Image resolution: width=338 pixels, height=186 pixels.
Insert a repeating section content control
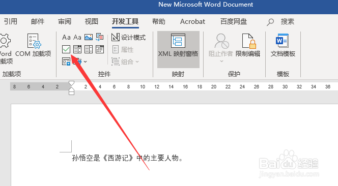66,61
